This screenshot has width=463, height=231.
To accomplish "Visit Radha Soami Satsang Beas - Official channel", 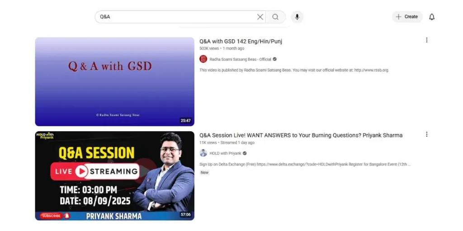I will 240,59.
